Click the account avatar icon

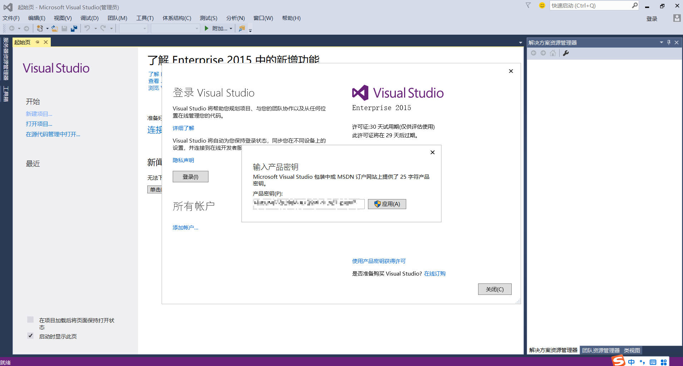(677, 18)
